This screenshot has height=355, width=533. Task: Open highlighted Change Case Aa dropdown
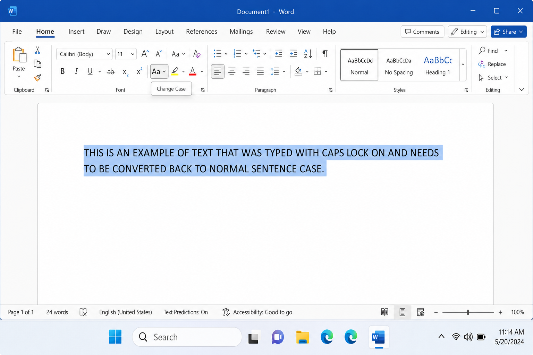click(159, 71)
